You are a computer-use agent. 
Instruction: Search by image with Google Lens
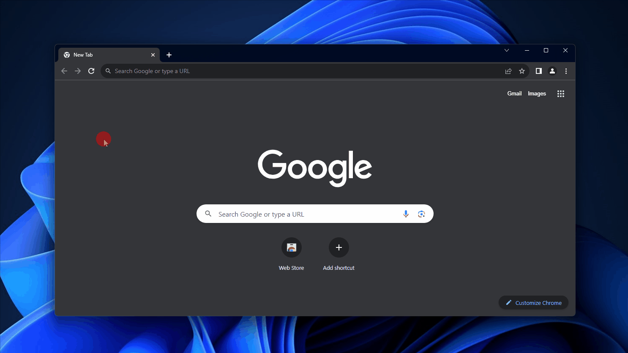click(421, 214)
